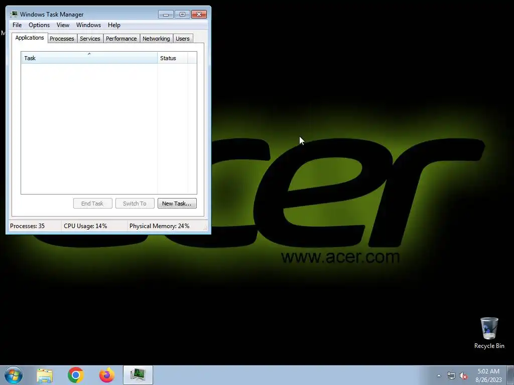This screenshot has height=385, width=514.
Task: Click the End Task button
Action: (93, 204)
